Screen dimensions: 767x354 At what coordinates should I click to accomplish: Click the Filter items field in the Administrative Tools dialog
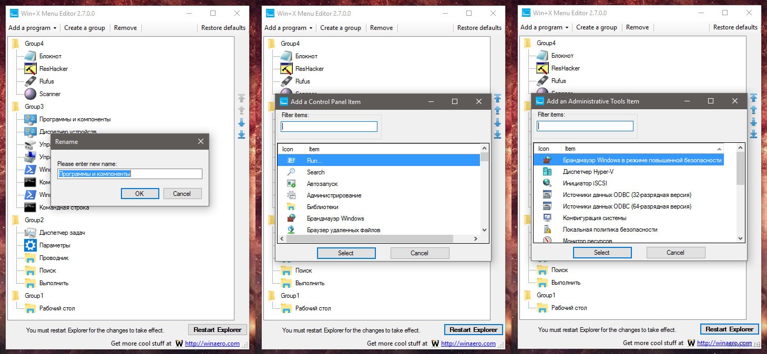tap(585, 126)
